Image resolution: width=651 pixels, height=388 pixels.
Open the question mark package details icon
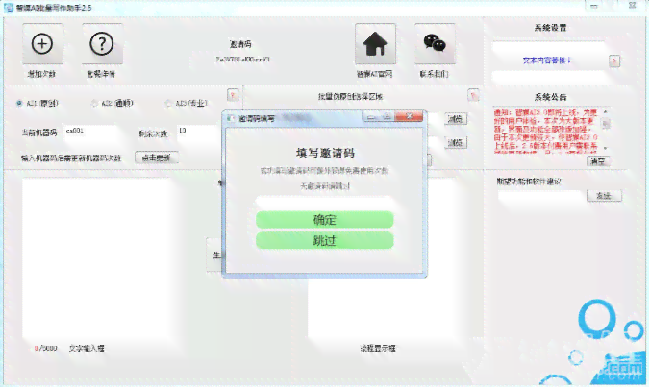pyautogui.click(x=102, y=44)
